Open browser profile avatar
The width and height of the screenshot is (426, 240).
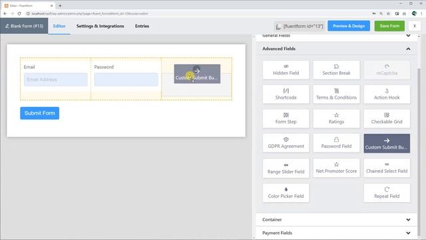(414, 13)
